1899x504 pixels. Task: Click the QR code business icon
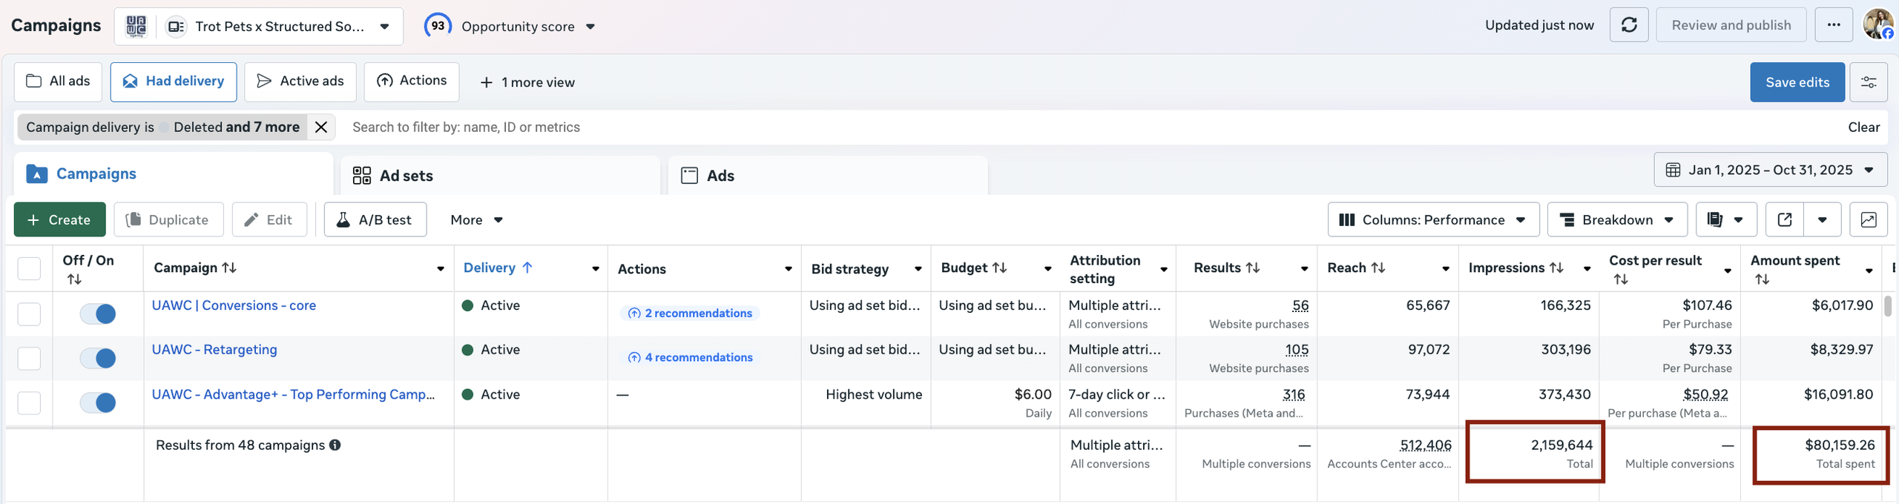click(x=136, y=26)
